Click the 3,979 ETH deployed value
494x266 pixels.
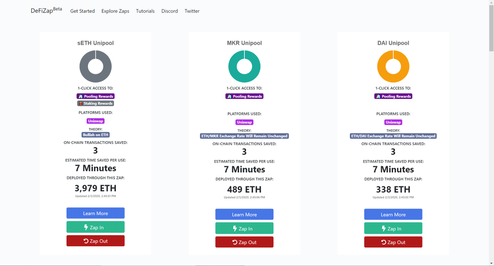pos(96,188)
